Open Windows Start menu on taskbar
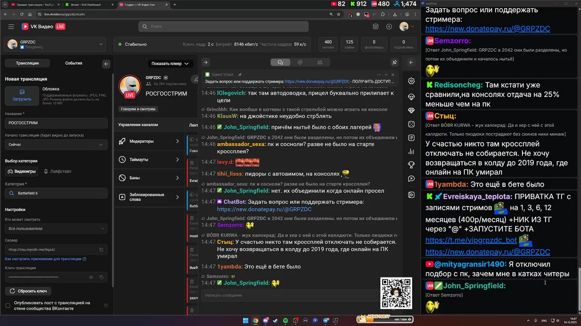This screenshot has width=581, height=326. [246, 321]
